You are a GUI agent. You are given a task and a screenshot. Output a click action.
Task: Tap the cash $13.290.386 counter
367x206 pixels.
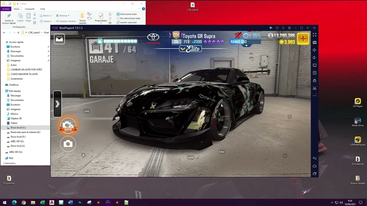click(x=282, y=35)
